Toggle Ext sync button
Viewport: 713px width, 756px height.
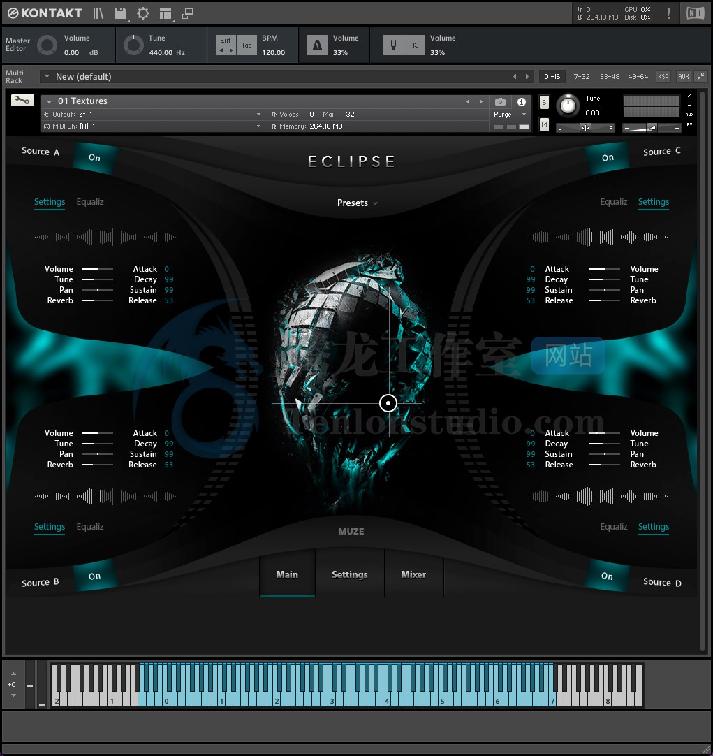[x=226, y=40]
